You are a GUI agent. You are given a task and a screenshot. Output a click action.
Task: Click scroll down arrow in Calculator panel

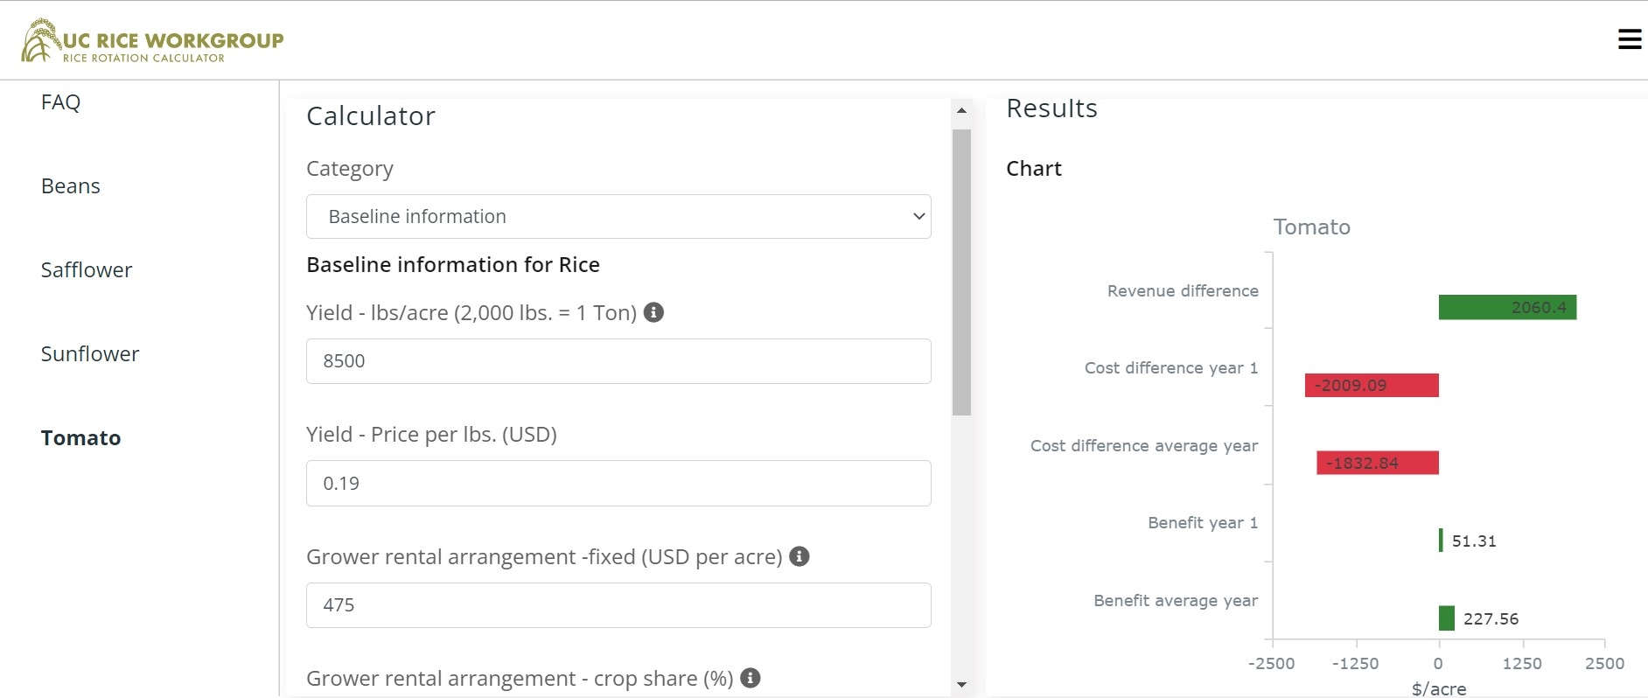[961, 685]
